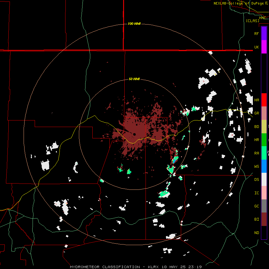Click the '[CLAS]' product label
269x269 pixels.
pos(253,21)
